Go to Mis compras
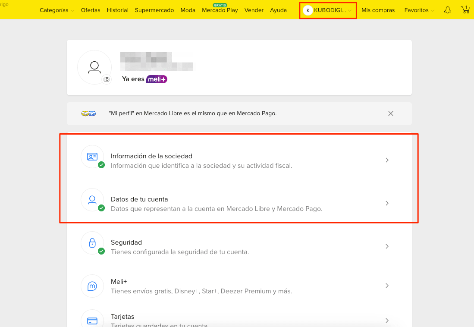Screen dimensions: 474x327 pyautogui.click(x=378, y=10)
